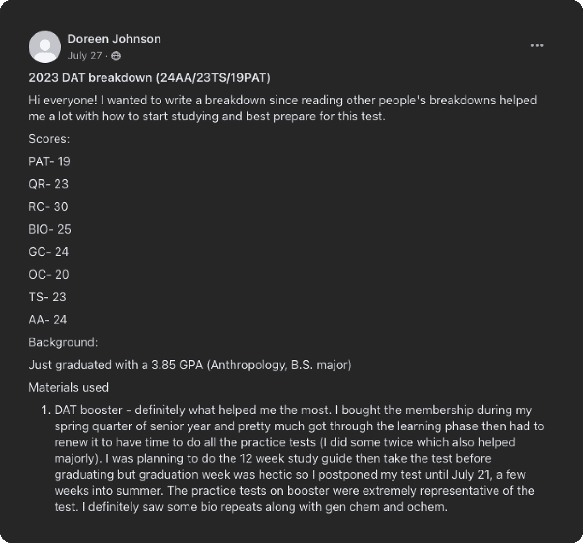Click the Materials used heading
Screen dimensions: 583x543
69,387
